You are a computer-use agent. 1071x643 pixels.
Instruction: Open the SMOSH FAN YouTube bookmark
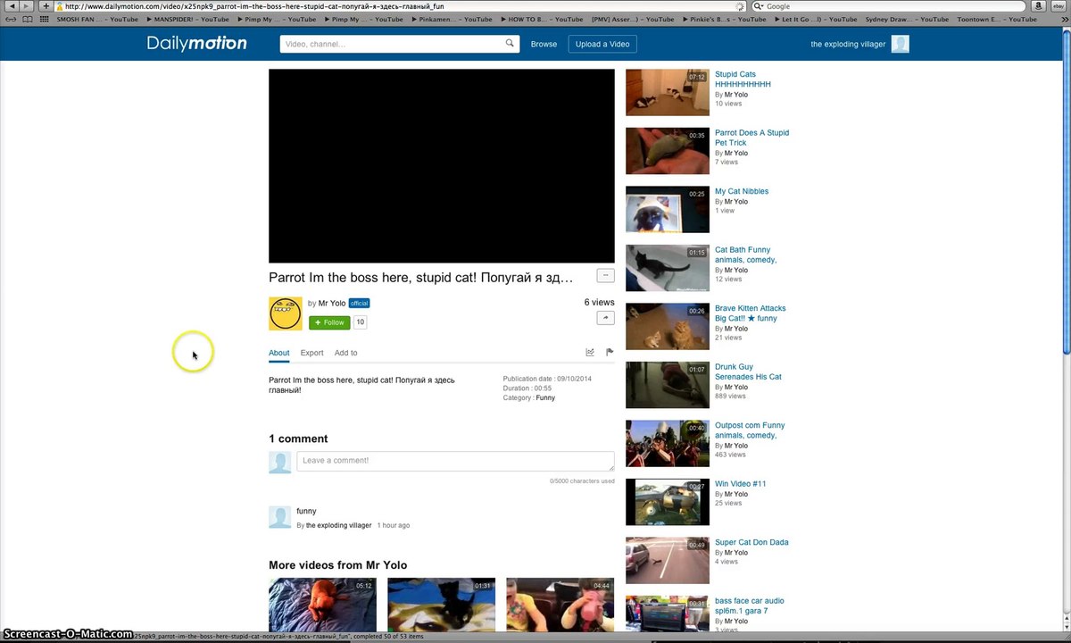pyautogui.click(x=97, y=19)
